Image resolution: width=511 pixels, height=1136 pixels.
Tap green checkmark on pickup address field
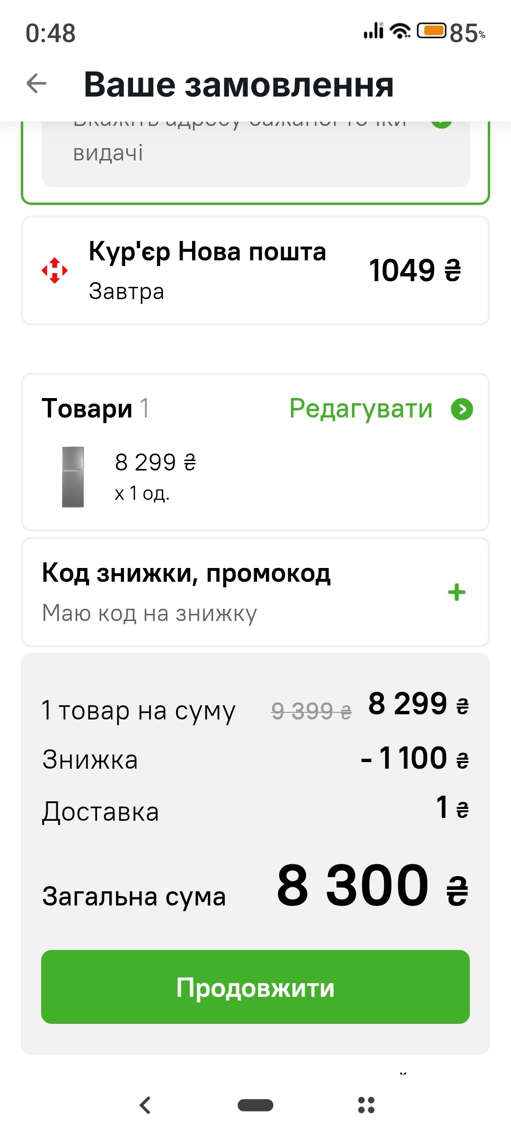coord(442,124)
